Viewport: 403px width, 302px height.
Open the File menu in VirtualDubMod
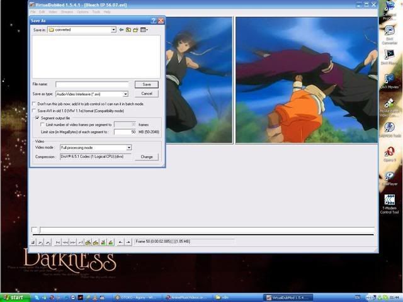coord(33,12)
